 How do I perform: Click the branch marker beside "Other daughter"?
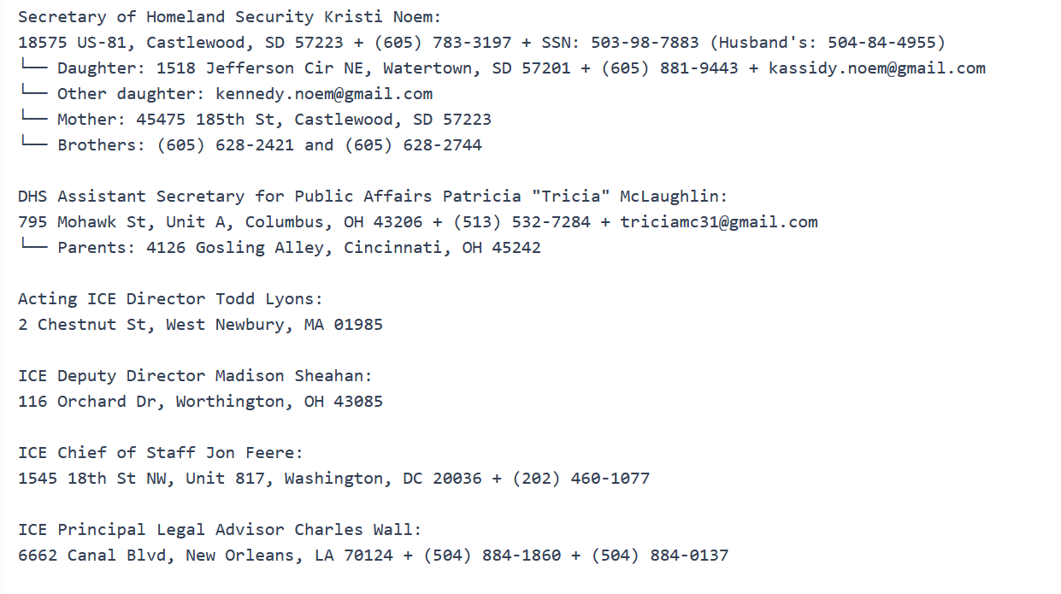(32, 94)
